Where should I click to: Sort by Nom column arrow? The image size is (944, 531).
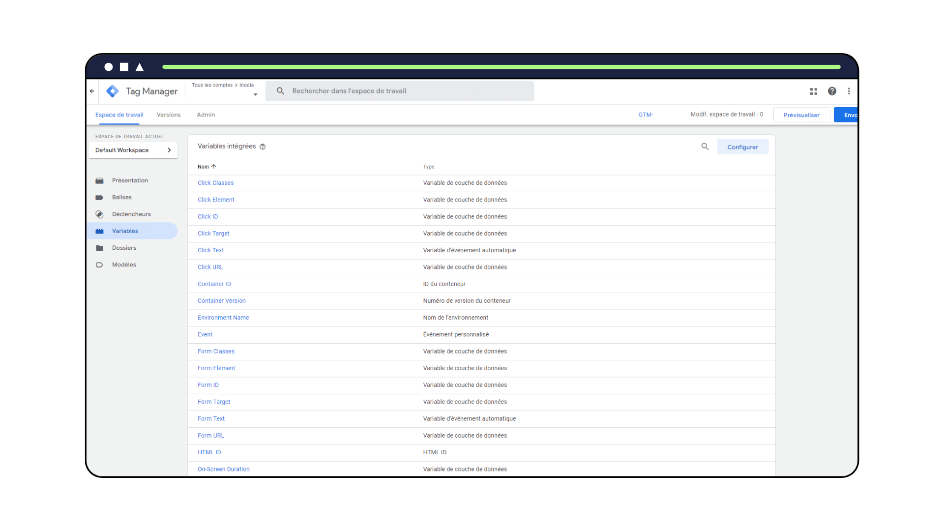point(214,167)
